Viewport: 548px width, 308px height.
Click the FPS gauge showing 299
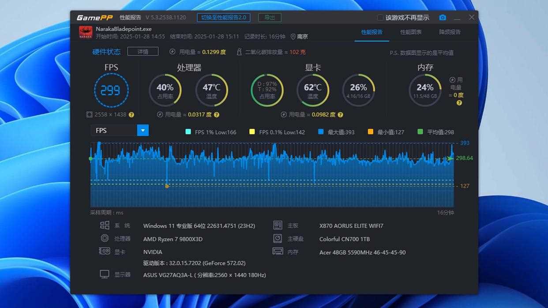tap(111, 90)
